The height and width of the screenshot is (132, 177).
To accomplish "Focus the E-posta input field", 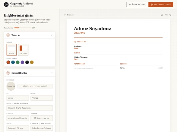I will pos(18,118).
